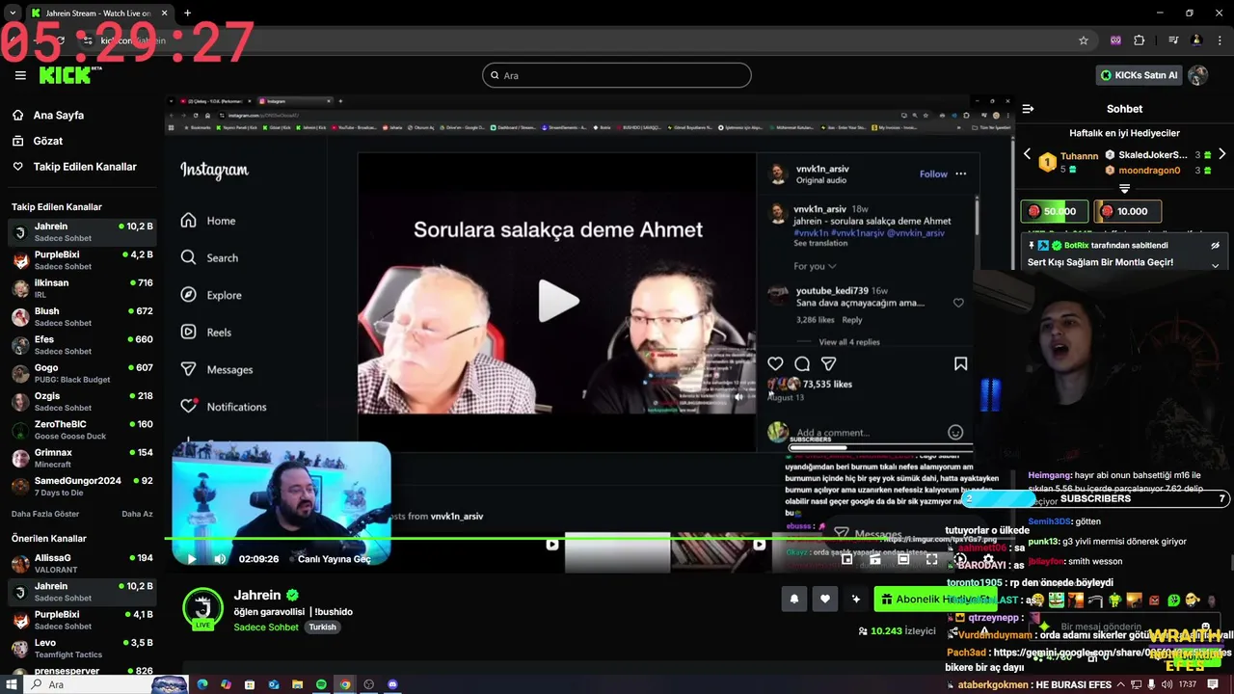Open Levo Teamfight Tactics channel
The height and width of the screenshot is (694, 1234).
coord(82,648)
